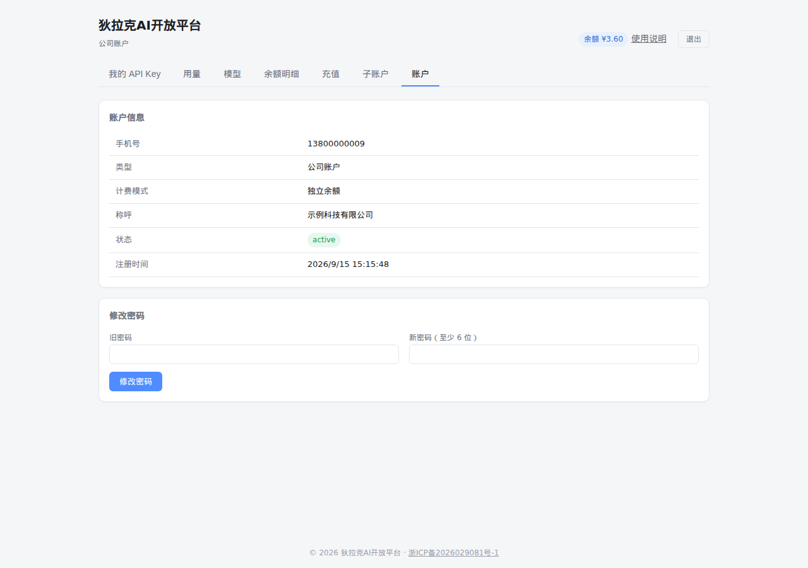Screen dimensions: 808x568
Task: Focus the 新密码 input field
Action: (554, 354)
